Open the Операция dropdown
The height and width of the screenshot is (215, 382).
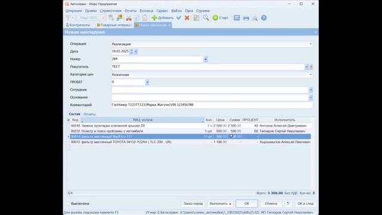click(310, 44)
